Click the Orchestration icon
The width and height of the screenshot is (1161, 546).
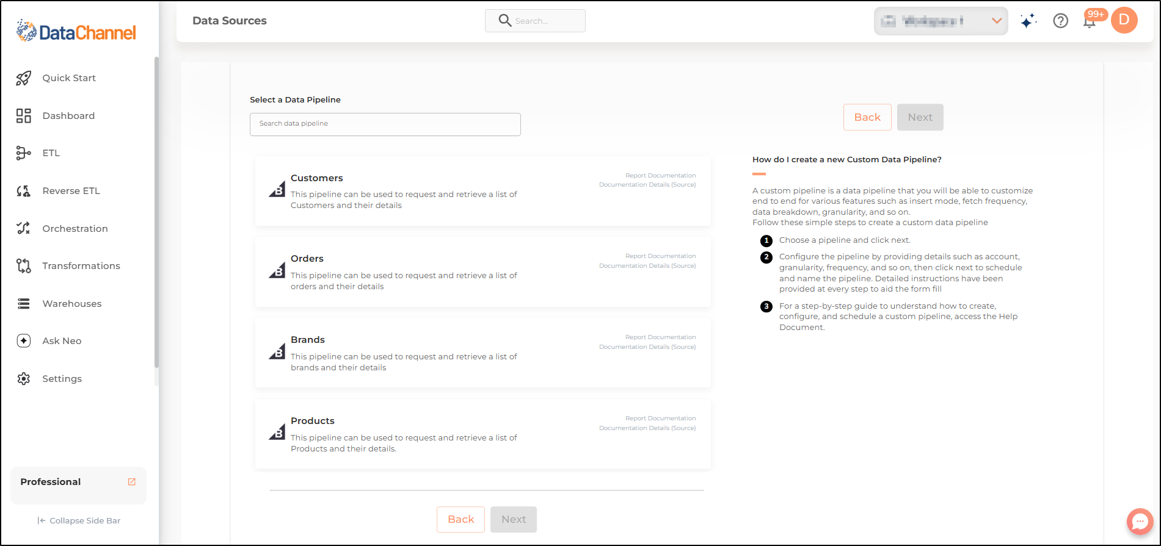(x=23, y=228)
